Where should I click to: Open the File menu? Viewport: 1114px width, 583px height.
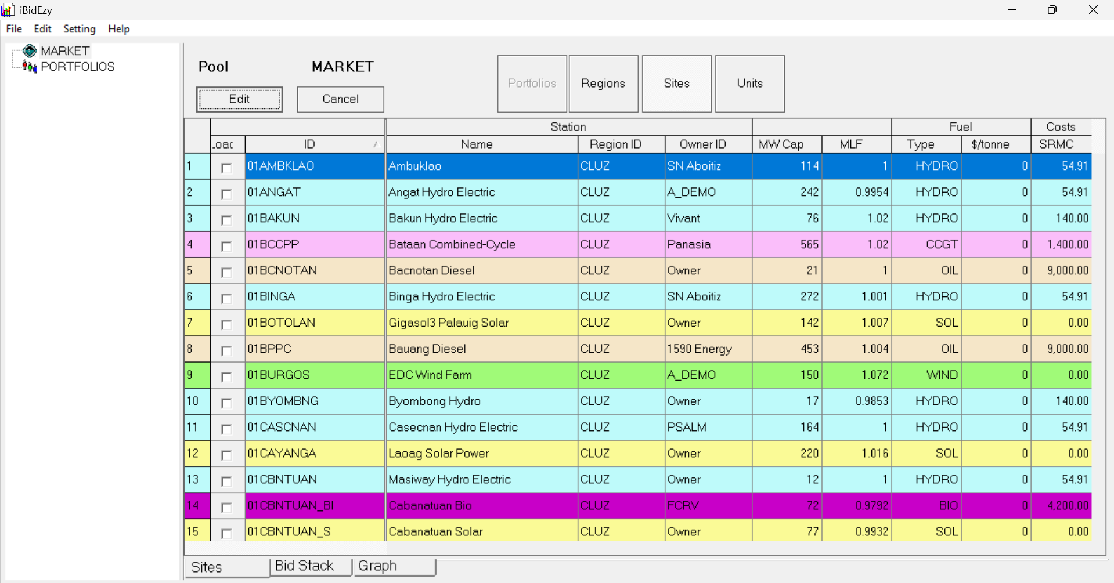[x=14, y=29]
